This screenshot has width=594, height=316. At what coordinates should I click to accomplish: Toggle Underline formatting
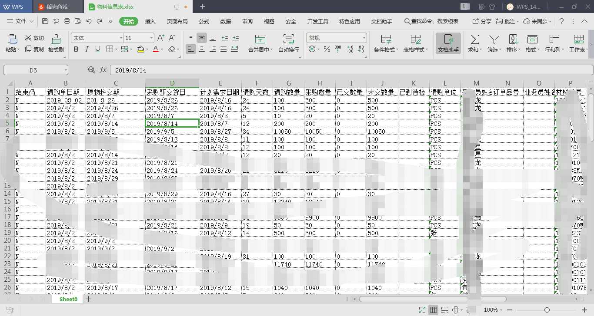pyautogui.click(x=98, y=49)
